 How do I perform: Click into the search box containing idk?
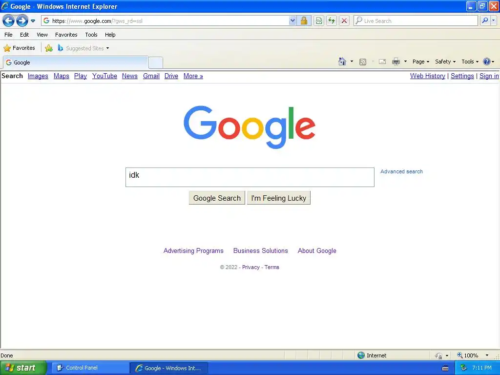250,177
